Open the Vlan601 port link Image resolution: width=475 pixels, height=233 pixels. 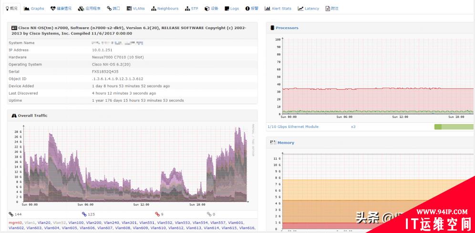(236, 222)
